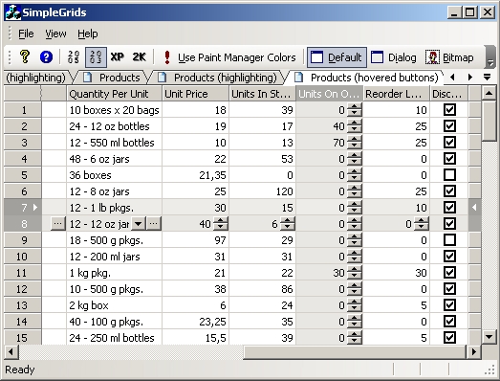This screenshot has width=500, height=381.
Task: Click the SimpleGrids title bar app icon
Action: coord(12,12)
